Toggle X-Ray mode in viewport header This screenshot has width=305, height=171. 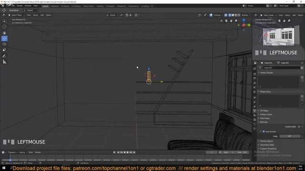pos(226,15)
